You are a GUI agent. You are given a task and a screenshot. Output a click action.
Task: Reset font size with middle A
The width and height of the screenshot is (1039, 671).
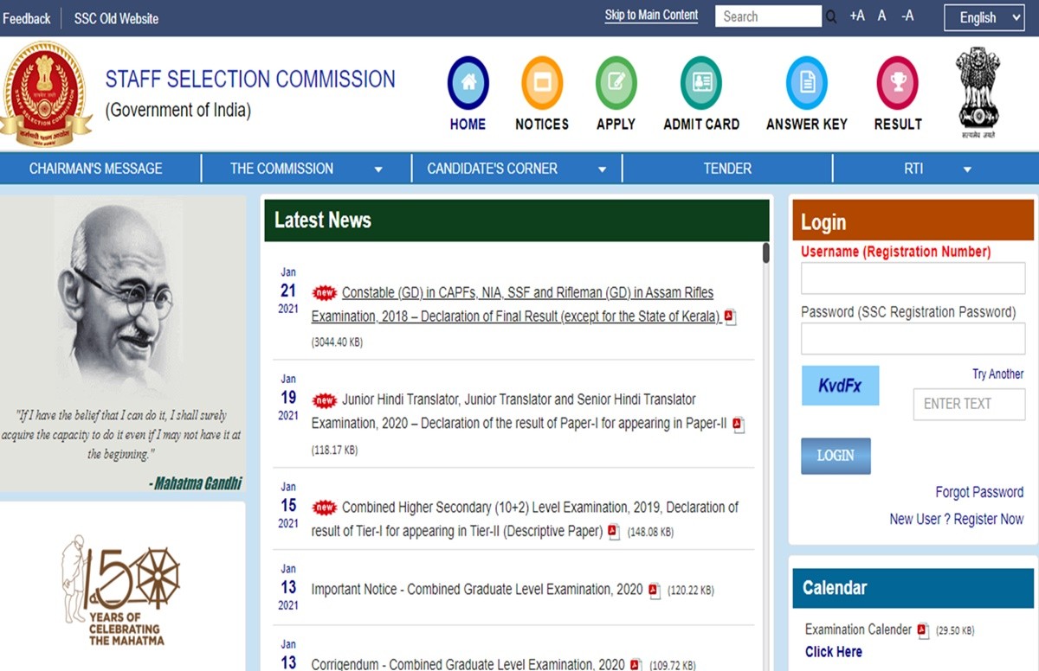(x=881, y=16)
